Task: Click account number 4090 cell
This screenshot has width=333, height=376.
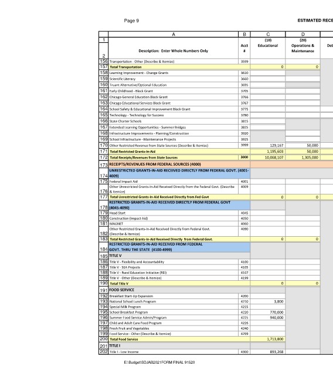Action: click(244, 231)
